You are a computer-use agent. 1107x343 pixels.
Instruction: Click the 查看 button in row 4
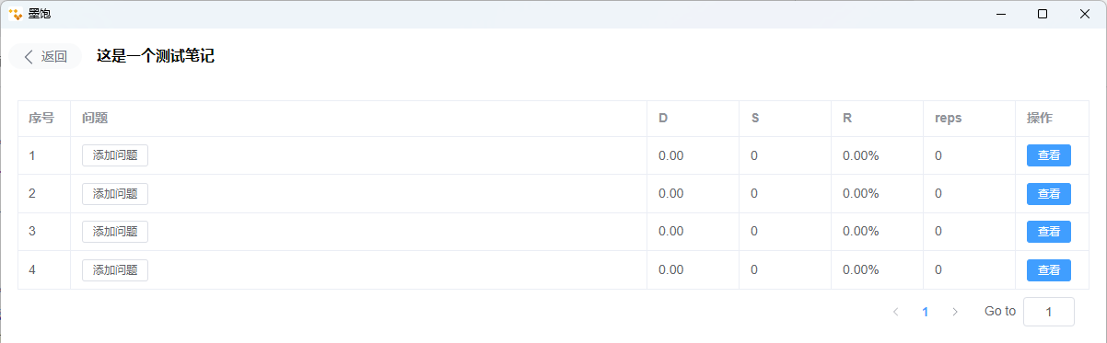(x=1049, y=270)
